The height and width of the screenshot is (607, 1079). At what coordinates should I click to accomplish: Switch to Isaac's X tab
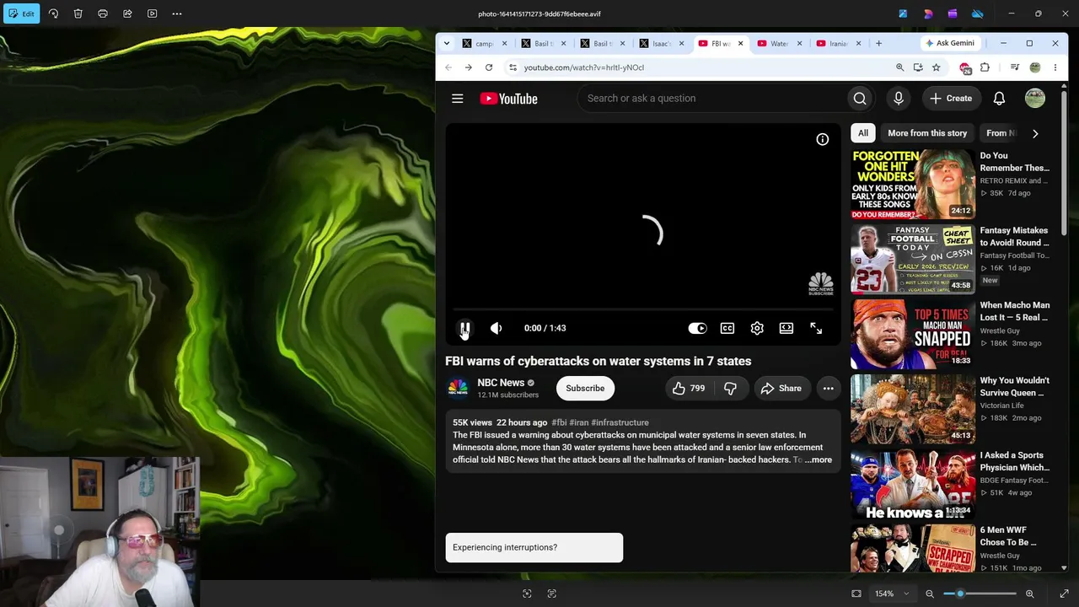(661, 43)
